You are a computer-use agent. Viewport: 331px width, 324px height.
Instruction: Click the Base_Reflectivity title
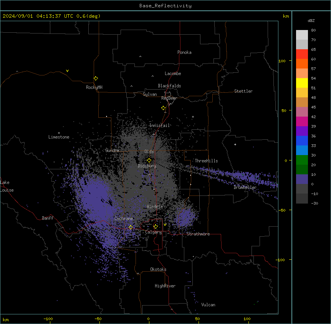165,6
